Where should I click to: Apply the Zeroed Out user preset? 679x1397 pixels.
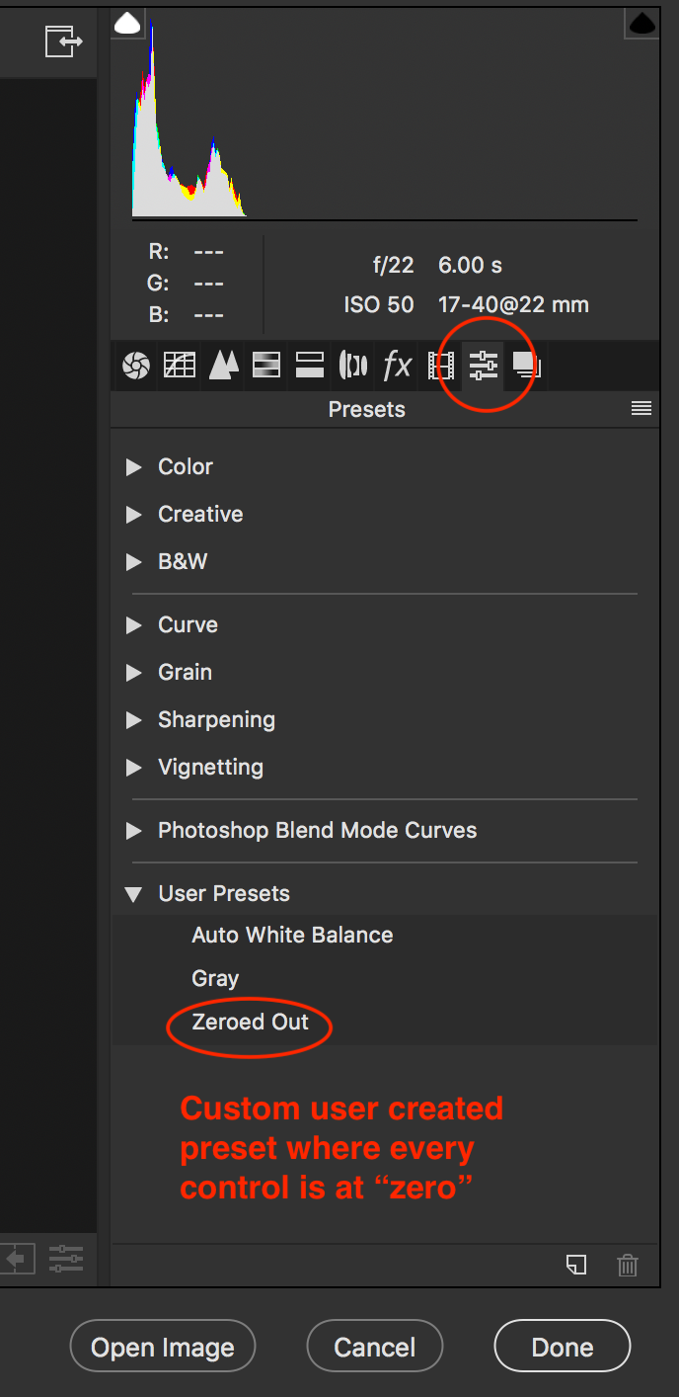(x=251, y=1023)
